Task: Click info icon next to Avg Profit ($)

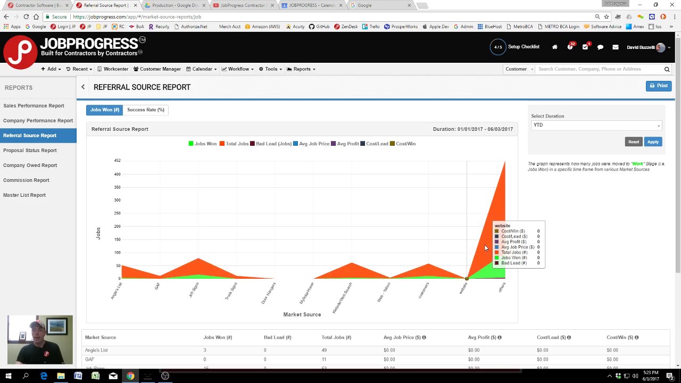Action: pos(500,337)
